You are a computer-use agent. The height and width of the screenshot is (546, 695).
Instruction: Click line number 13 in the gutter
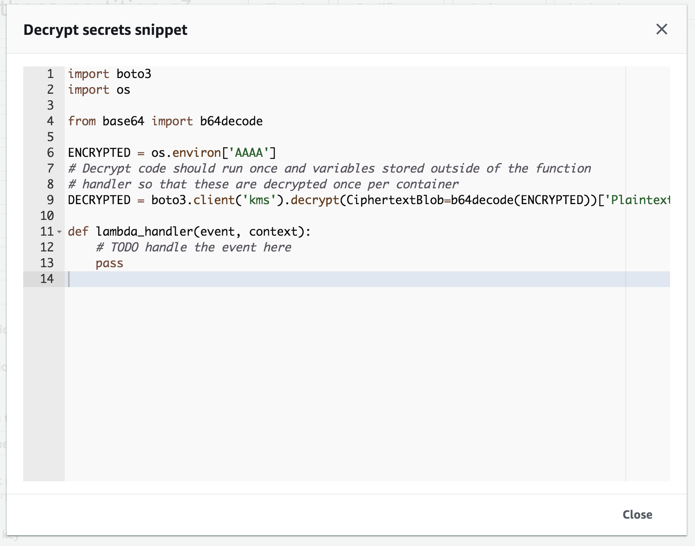(47, 263)
